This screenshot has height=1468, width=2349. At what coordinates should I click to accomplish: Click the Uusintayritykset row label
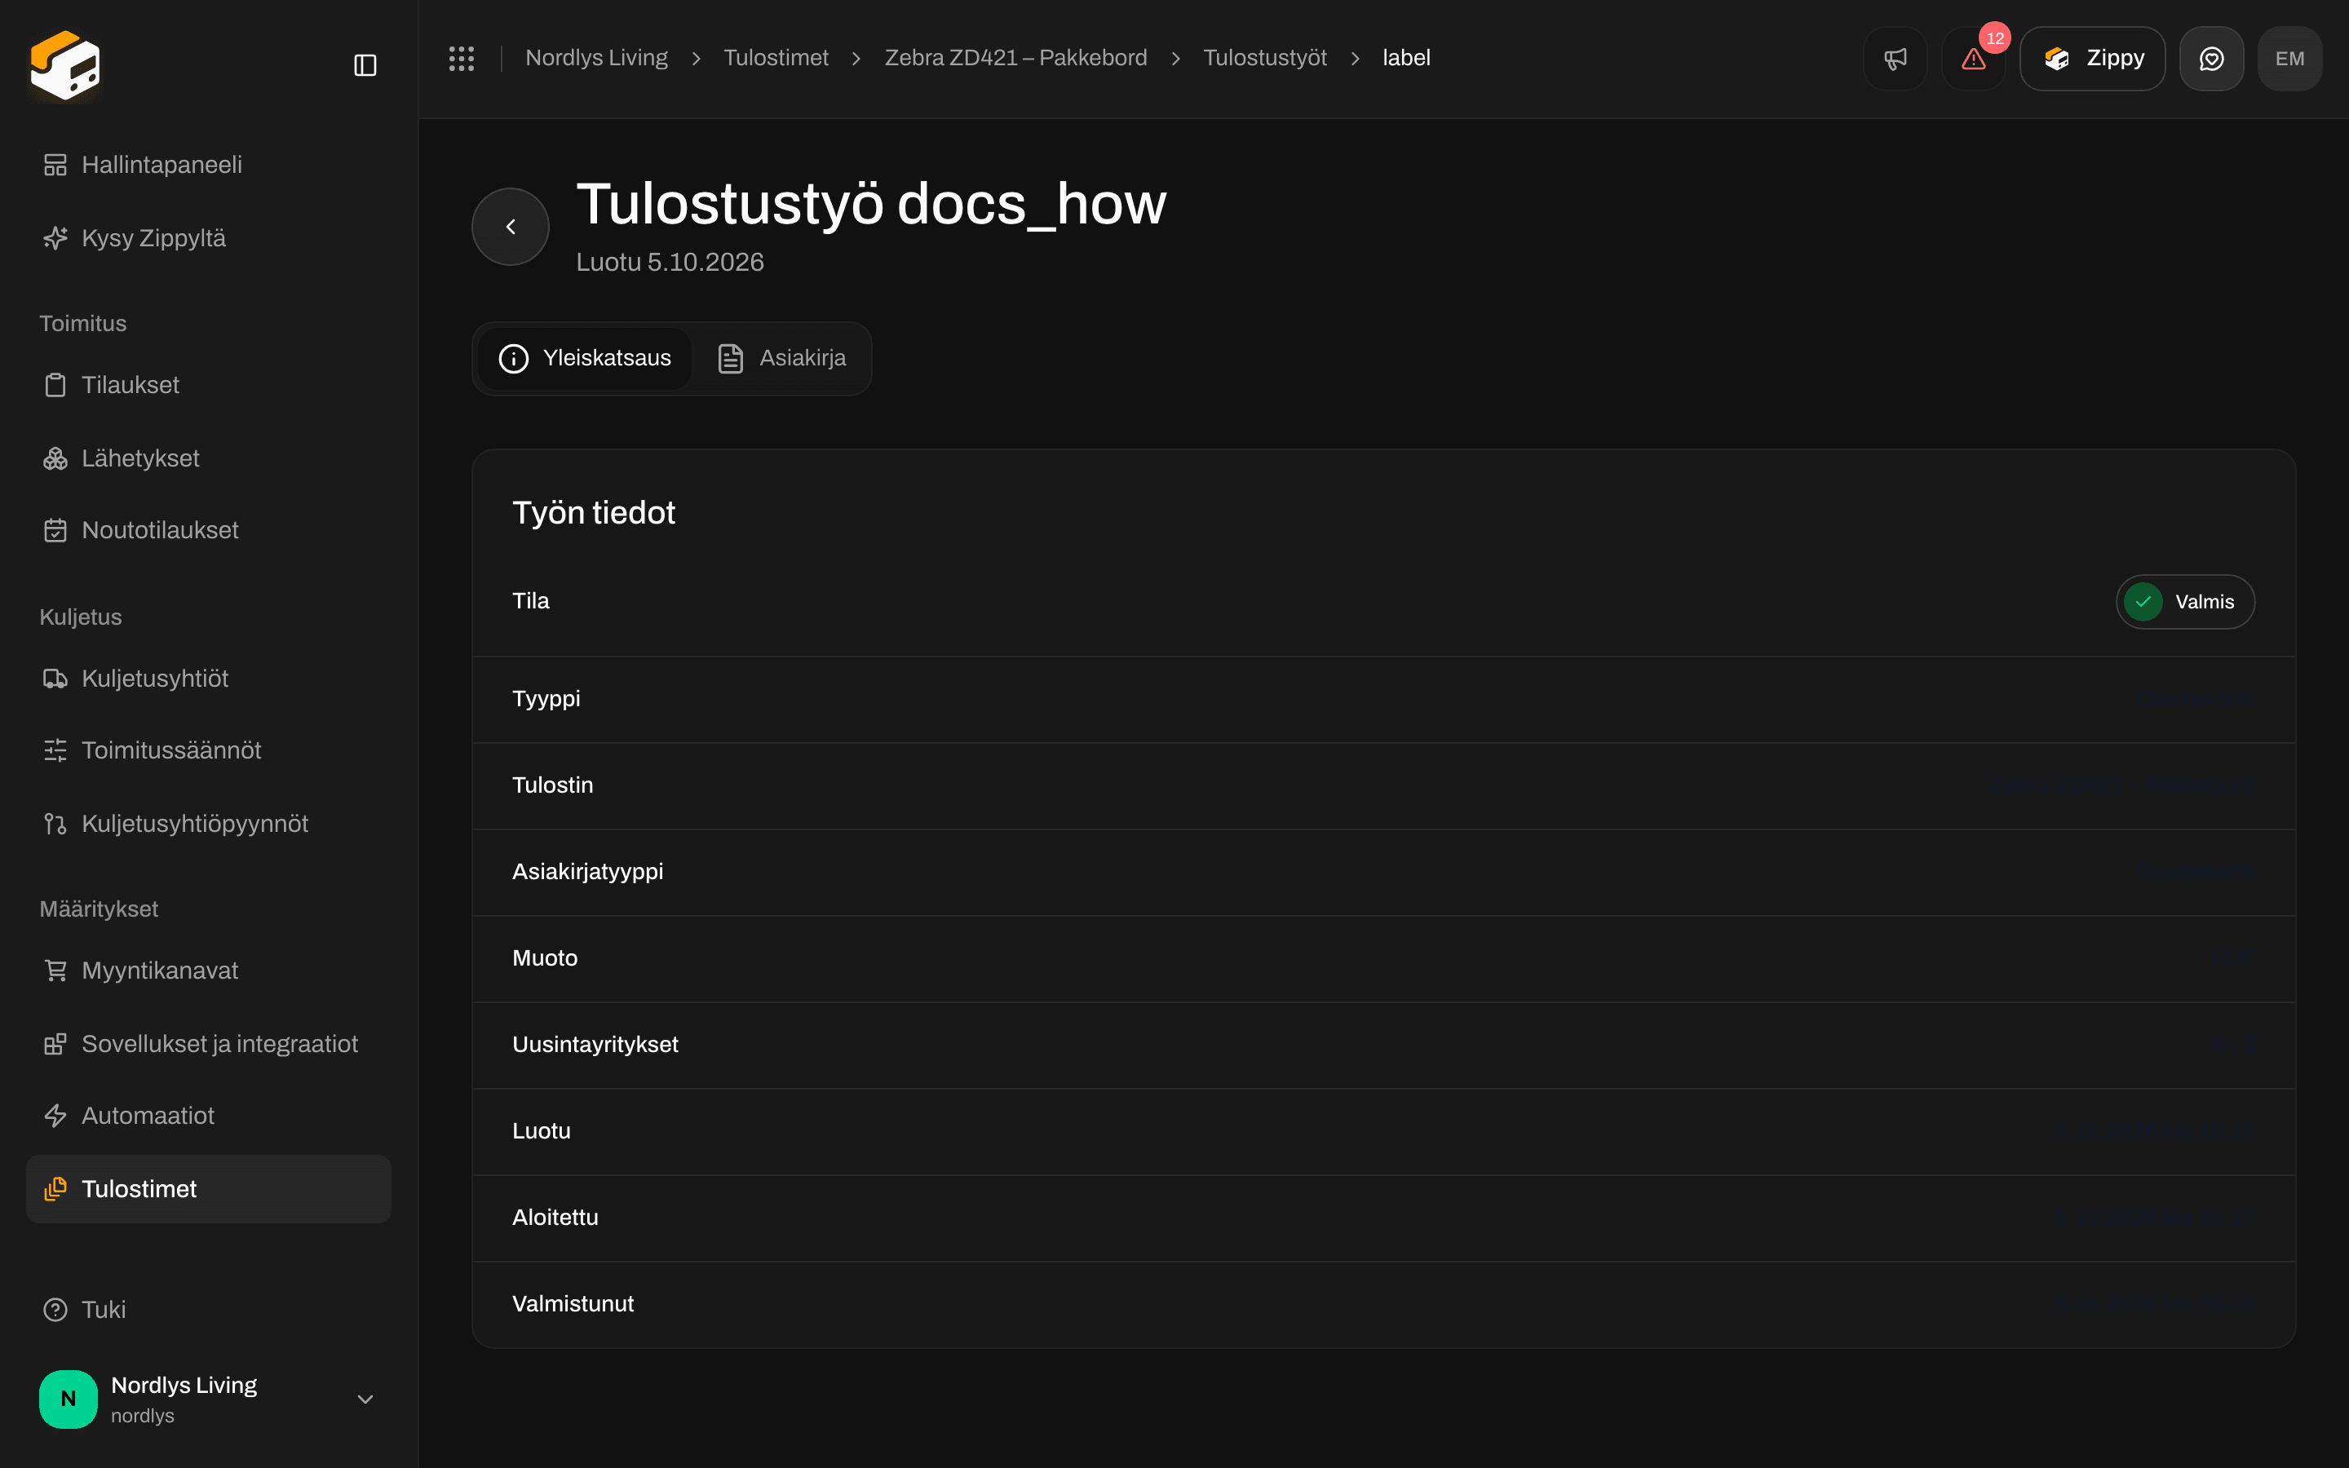pyautogui.click(x=595, y=1045)
